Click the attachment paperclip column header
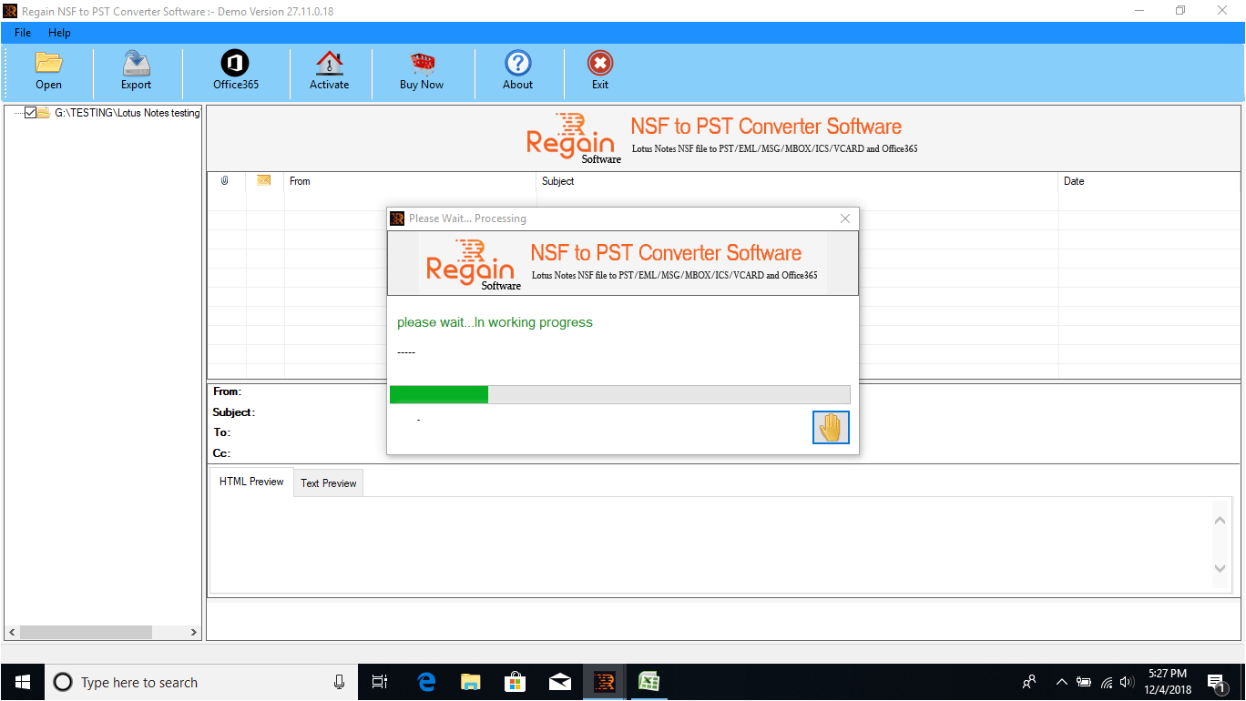 [x=224, y=181]
